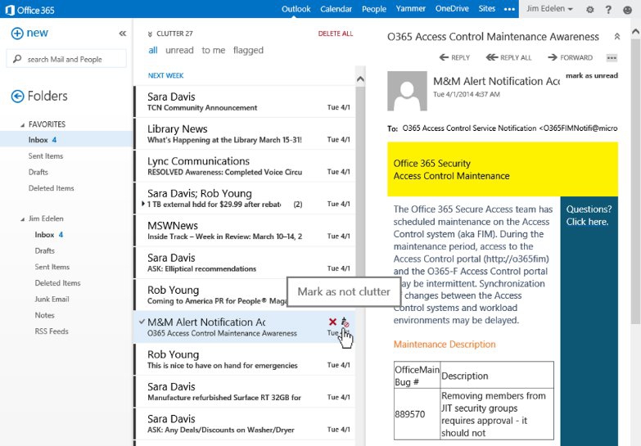The height and width of the screenshot is (446, 641).
Task: Open Deleted Items under Favorites
Action: click(51, 188)
